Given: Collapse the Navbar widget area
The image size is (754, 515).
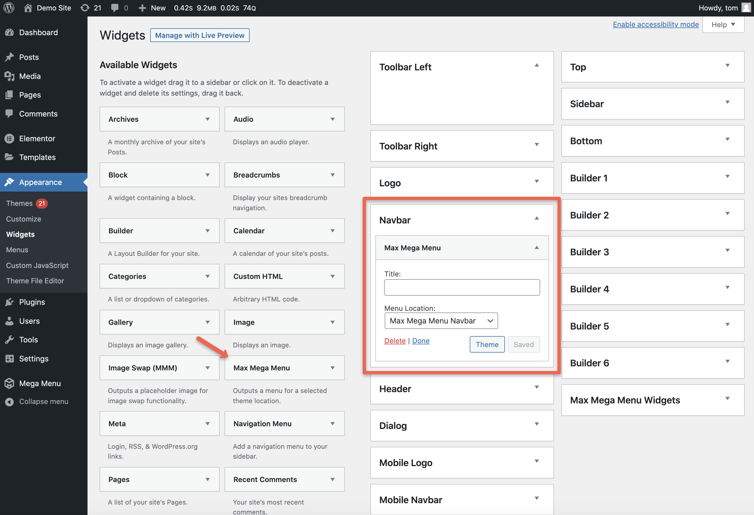Looking at the screenshot, I should point(537,218).
